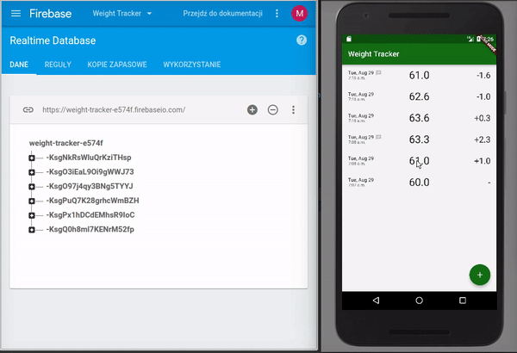
Task: Open the database panel three-dot menu
Action: 293,109
